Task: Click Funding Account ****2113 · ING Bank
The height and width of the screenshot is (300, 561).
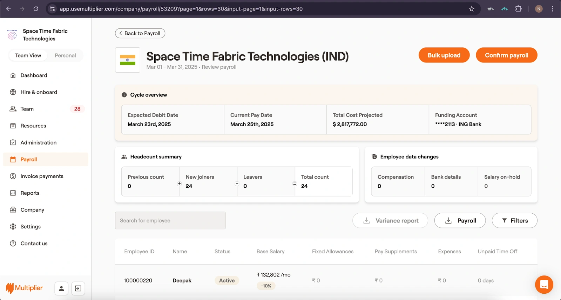Action: tap(480, 120)
